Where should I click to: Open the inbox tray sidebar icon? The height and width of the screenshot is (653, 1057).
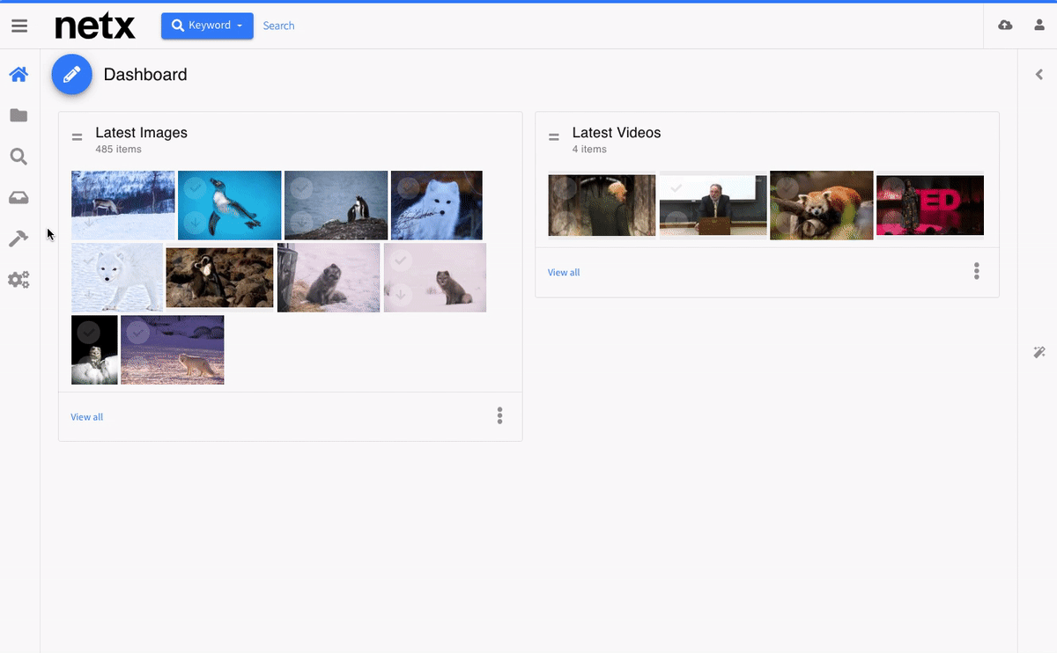18,198
